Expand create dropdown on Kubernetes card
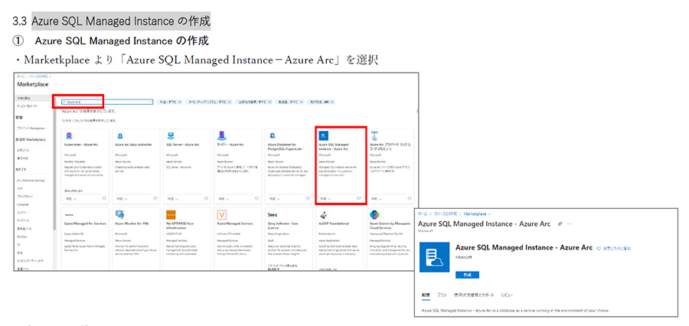 pos(73,198)
